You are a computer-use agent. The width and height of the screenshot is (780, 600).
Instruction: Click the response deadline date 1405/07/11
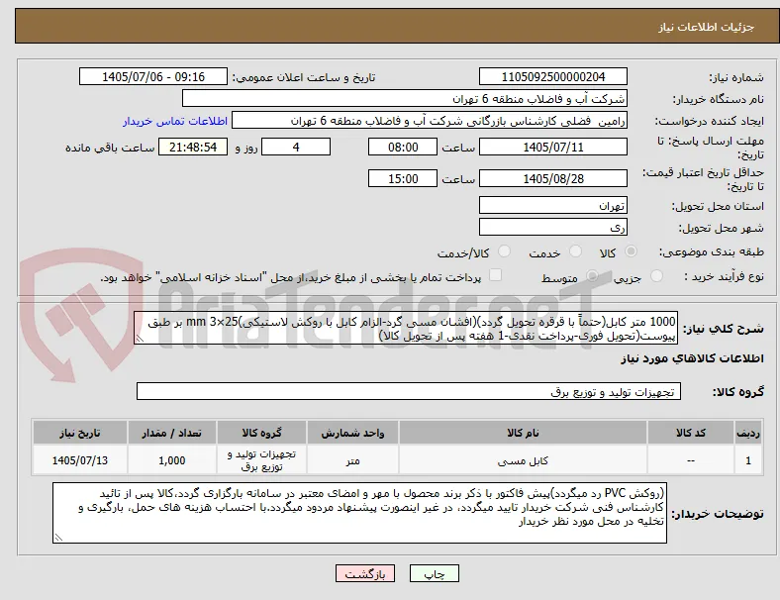click(x=553, y=147)
